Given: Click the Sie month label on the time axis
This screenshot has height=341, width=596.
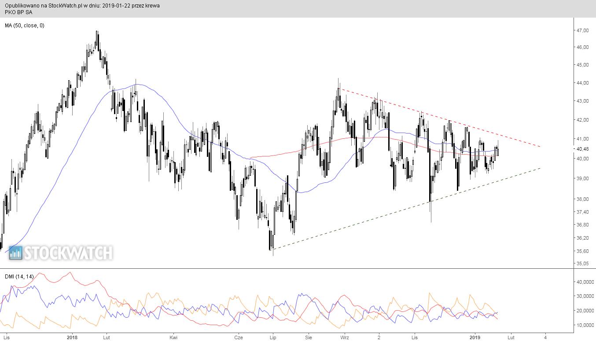Looking at the screenshot, I should [308, 337].
